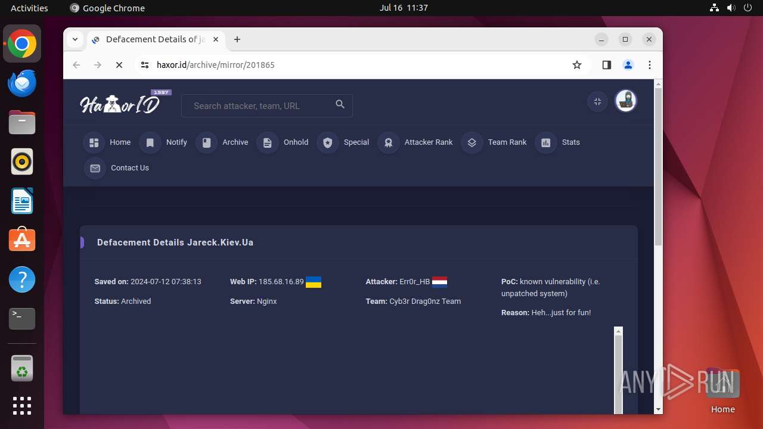Open the clock and calendar menu
This screenshot has width=763, height=429.
(404, 8)
